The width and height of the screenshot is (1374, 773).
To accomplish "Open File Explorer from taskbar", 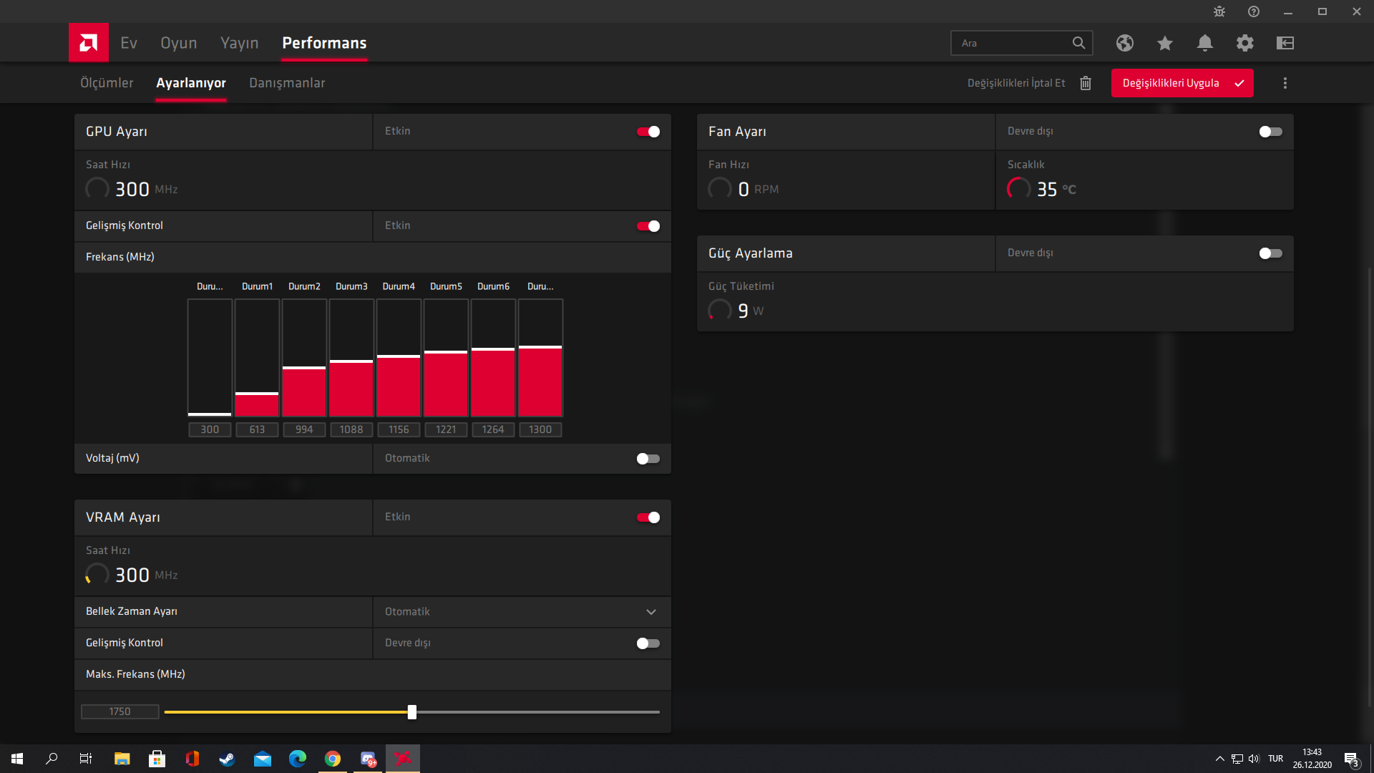I will [x=122, y=759].
